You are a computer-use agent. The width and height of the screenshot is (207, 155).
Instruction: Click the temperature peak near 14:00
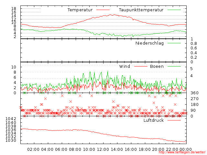(114, 15)
